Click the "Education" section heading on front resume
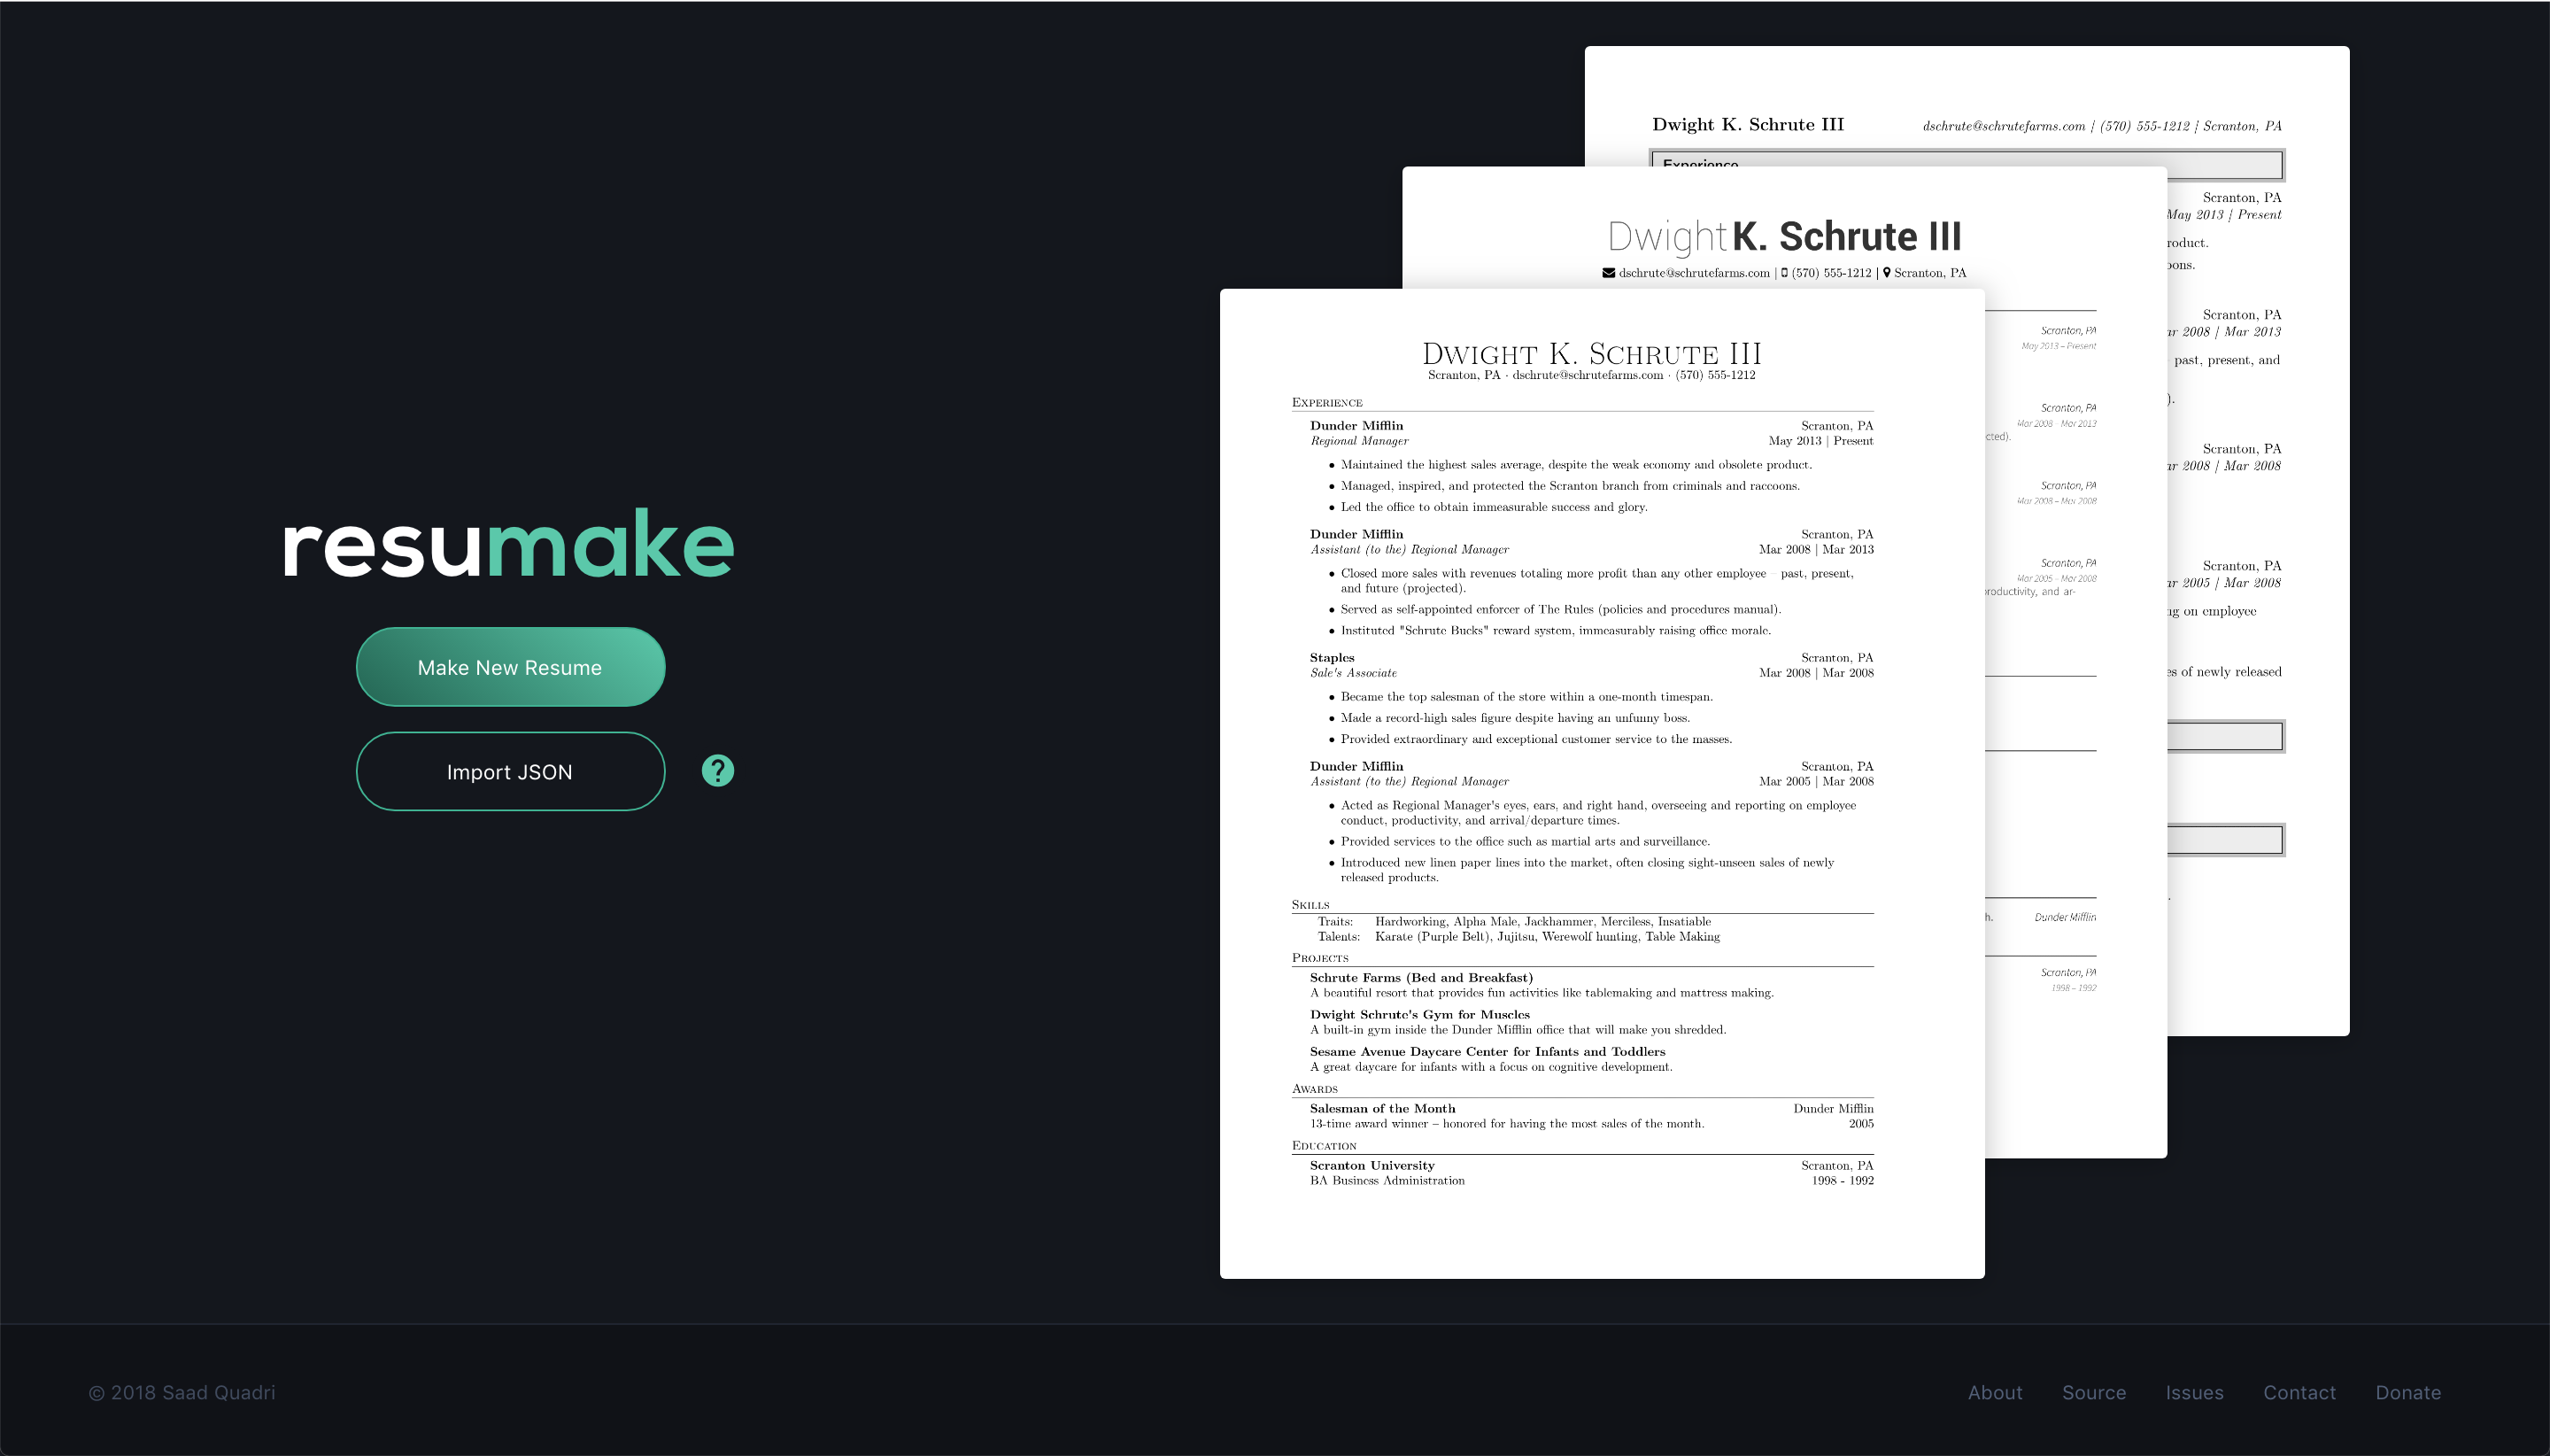2550x1456 pixels. [x=1324, y=1145]
